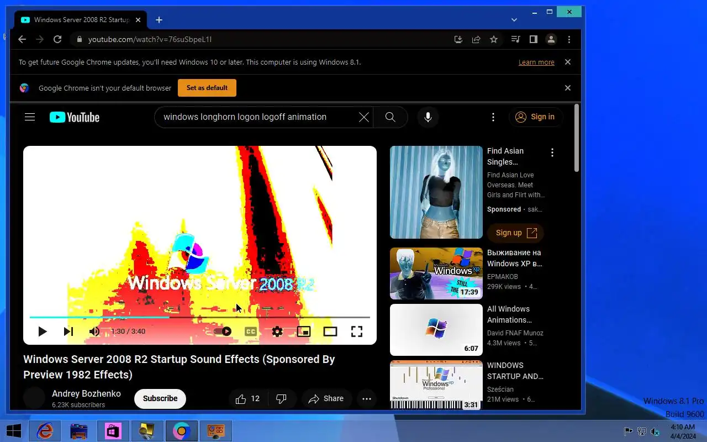
Task: Click the volume tray icon
Action: point(655,431)
